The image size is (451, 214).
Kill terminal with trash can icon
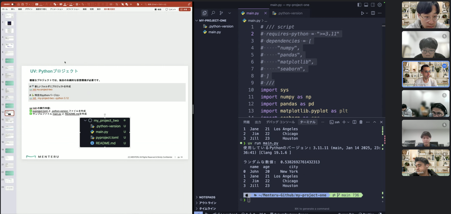point(361,122)
